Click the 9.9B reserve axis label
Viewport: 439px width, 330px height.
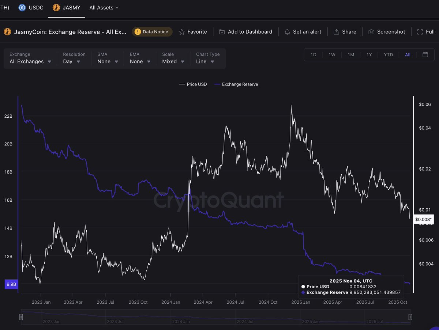pos(11,284)
